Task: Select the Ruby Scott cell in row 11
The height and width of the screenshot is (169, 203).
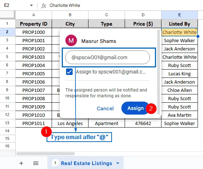Action: click(x=180, y=107)
